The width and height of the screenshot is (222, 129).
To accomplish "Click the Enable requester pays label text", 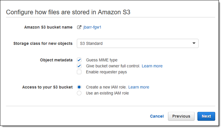I will click(106, 72).
